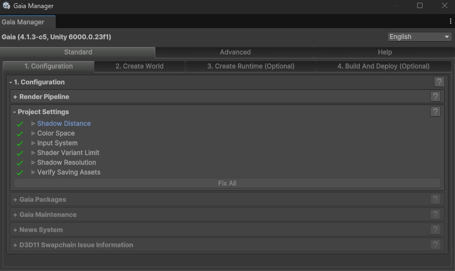Open help for Gaia Packages panel
This screenshot has height=271, width=455.
(x=436, y=200)
